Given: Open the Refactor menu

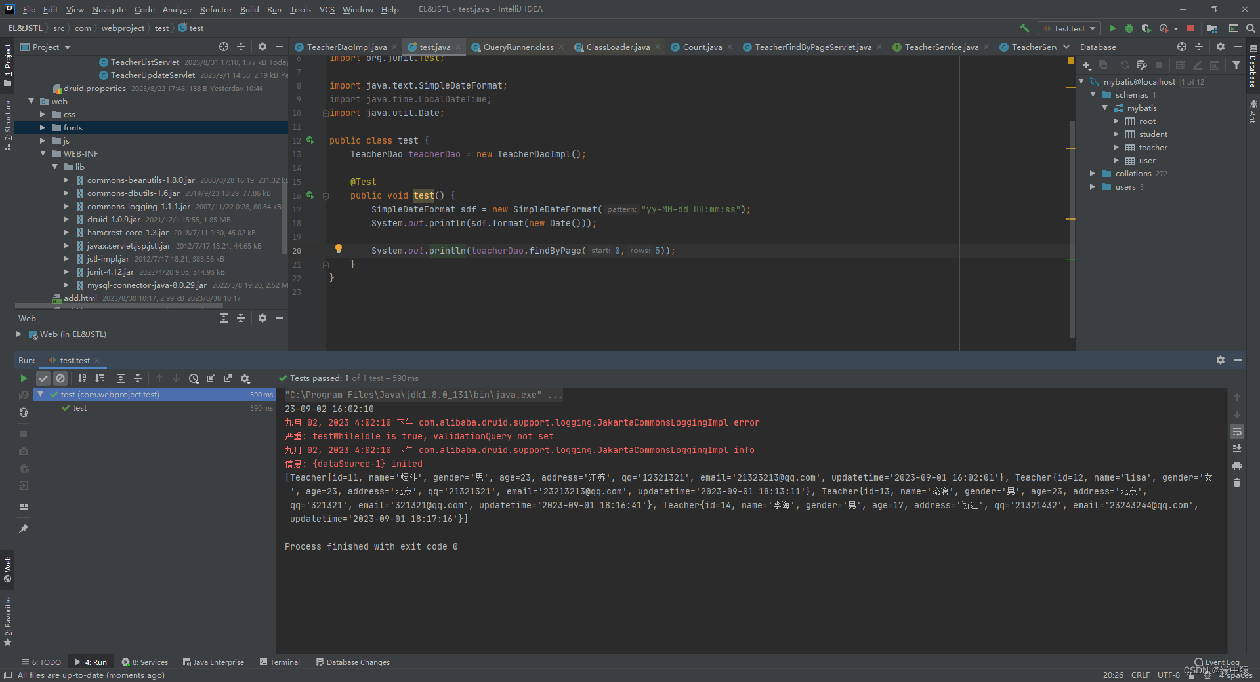Looking at the screenshot, I should 216,9.
